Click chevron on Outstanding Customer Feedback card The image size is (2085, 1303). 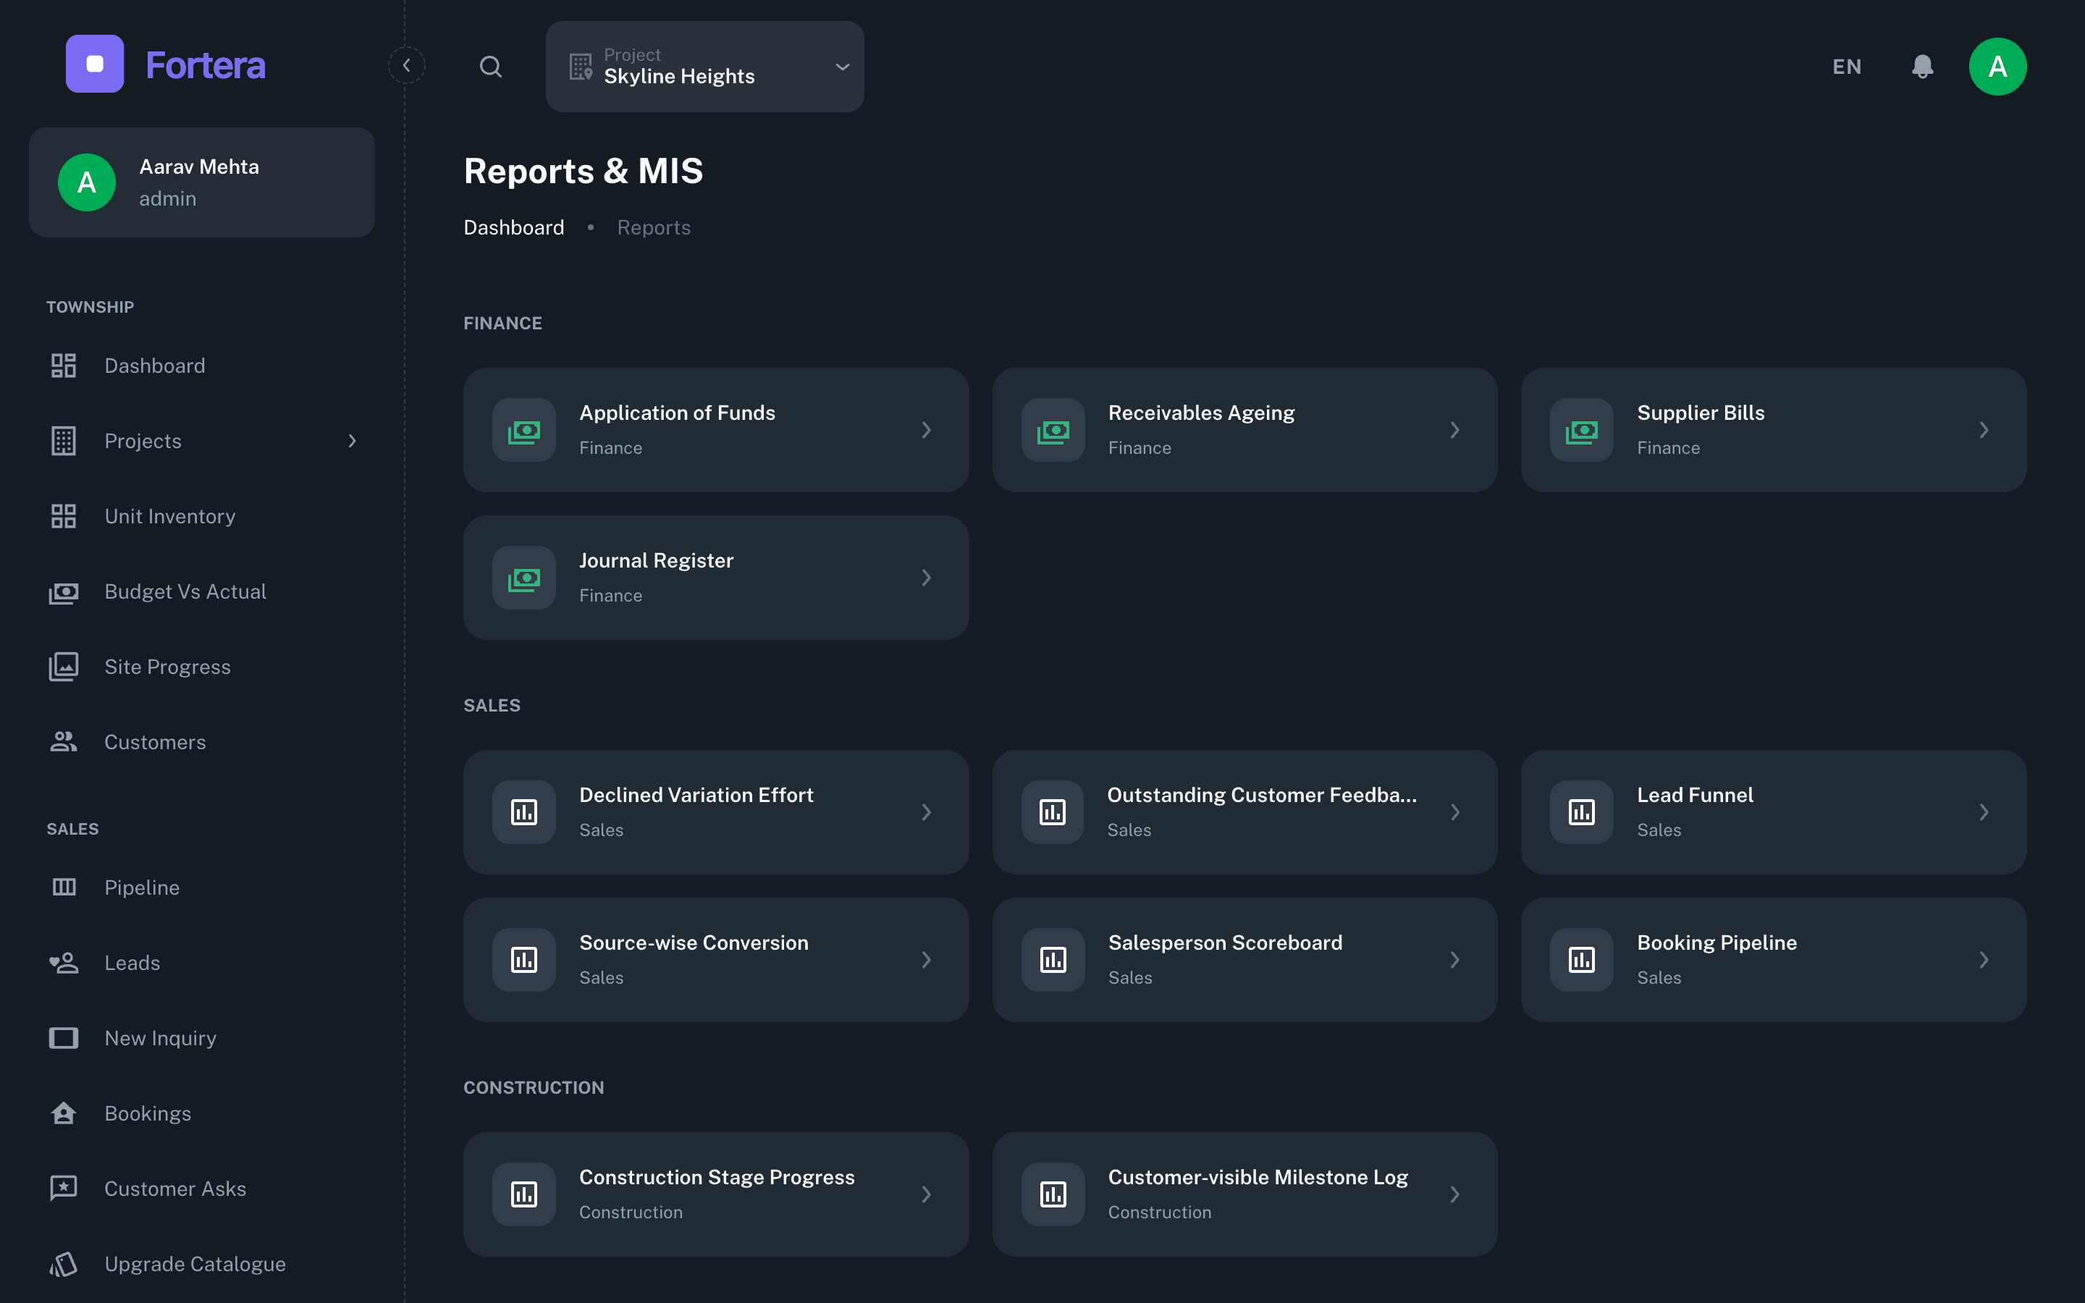(1455, 811)
